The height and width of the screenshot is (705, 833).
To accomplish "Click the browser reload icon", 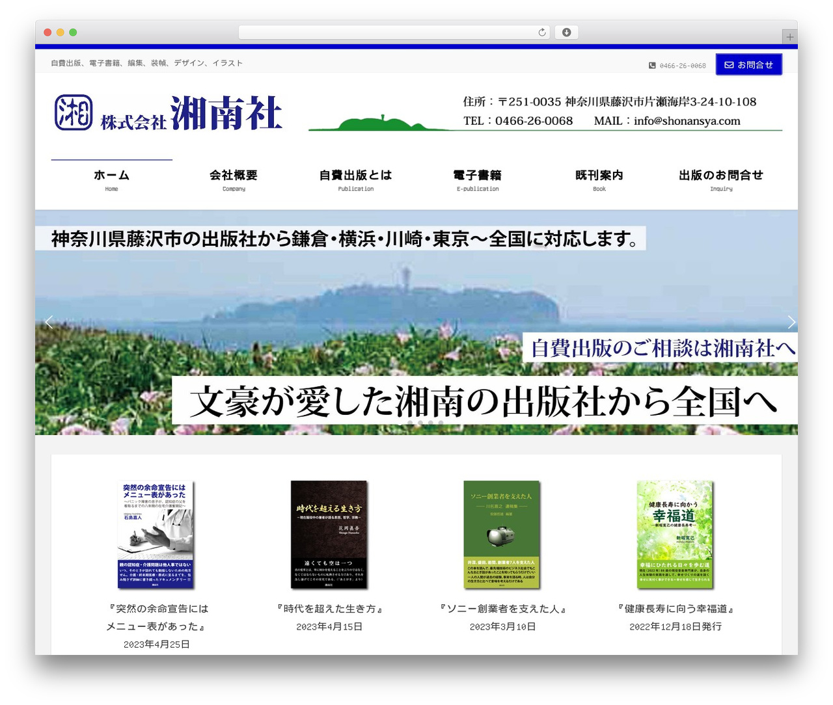I will (542, 33).
